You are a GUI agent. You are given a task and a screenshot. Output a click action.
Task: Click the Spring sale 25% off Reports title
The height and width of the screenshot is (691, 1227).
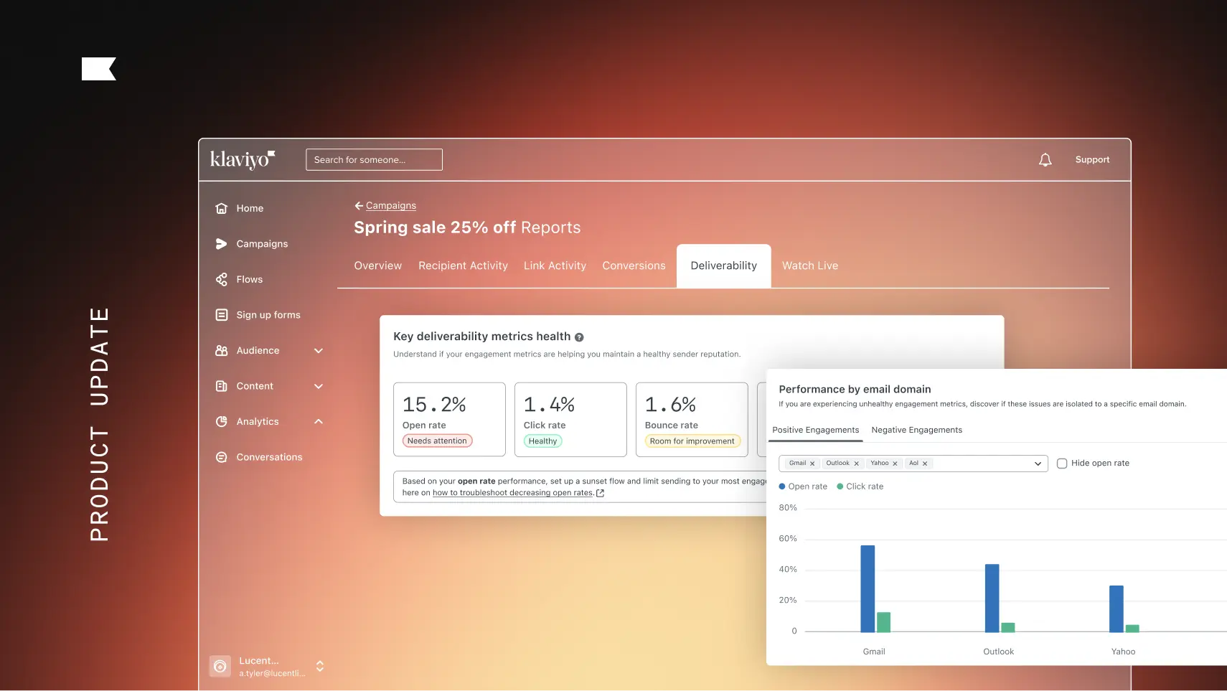pos(467,227)
